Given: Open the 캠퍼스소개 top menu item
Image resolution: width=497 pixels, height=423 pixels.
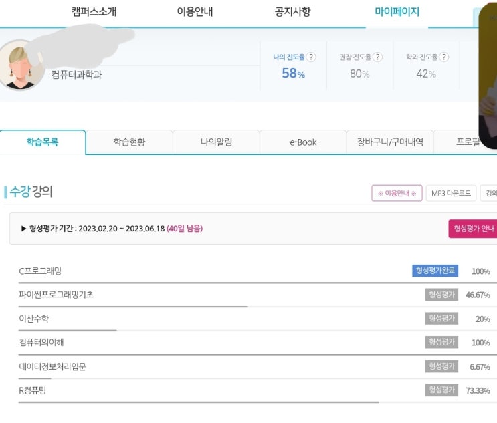Looking at the screenshot, I should [x=94, y=12].
